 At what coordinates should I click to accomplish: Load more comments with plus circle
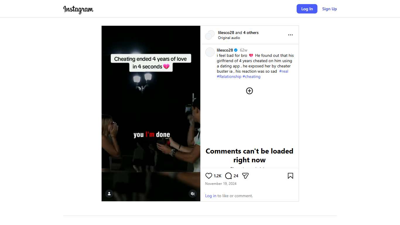[249, 91]
